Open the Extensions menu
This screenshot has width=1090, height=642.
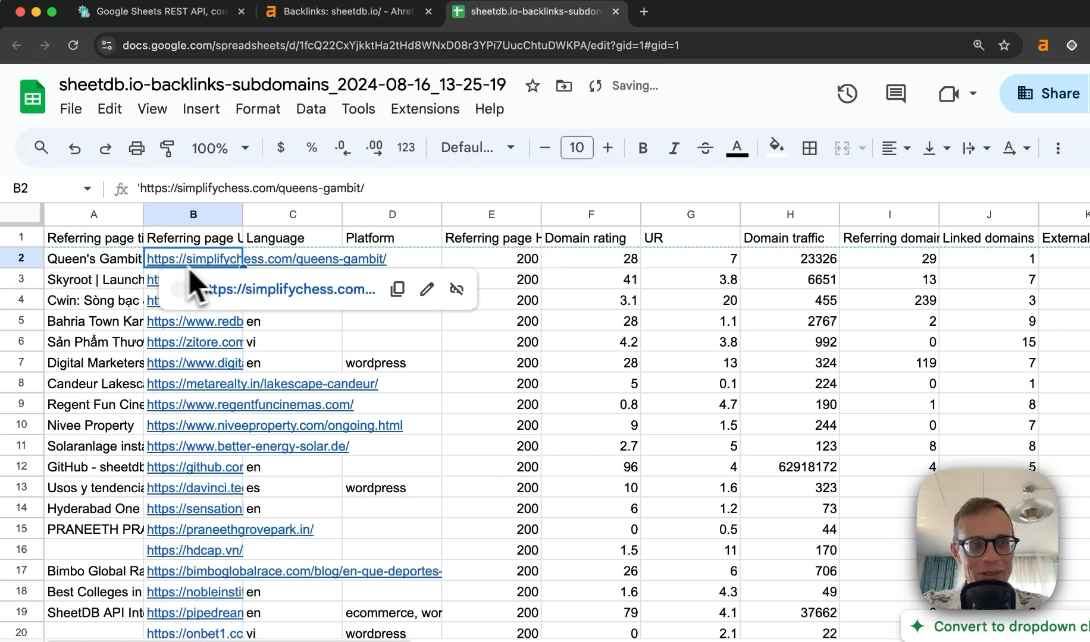(425, 109)
